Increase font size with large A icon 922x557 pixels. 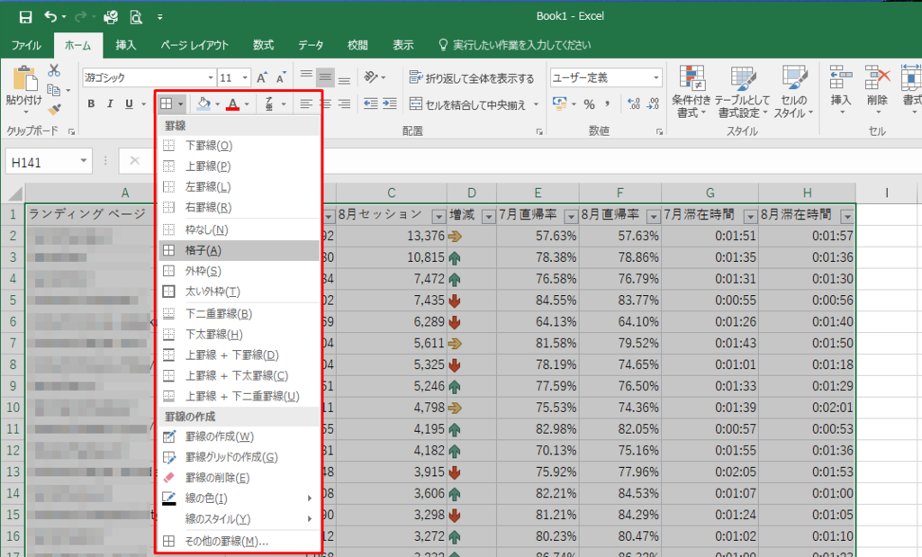[262, 77]
